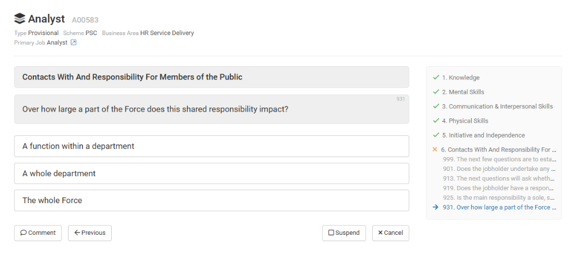Open question 919 in the sidebar list
The image size is (576, 259).
pos(499,188)
